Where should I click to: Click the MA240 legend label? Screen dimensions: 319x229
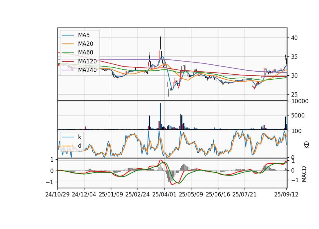pos(87,70)
